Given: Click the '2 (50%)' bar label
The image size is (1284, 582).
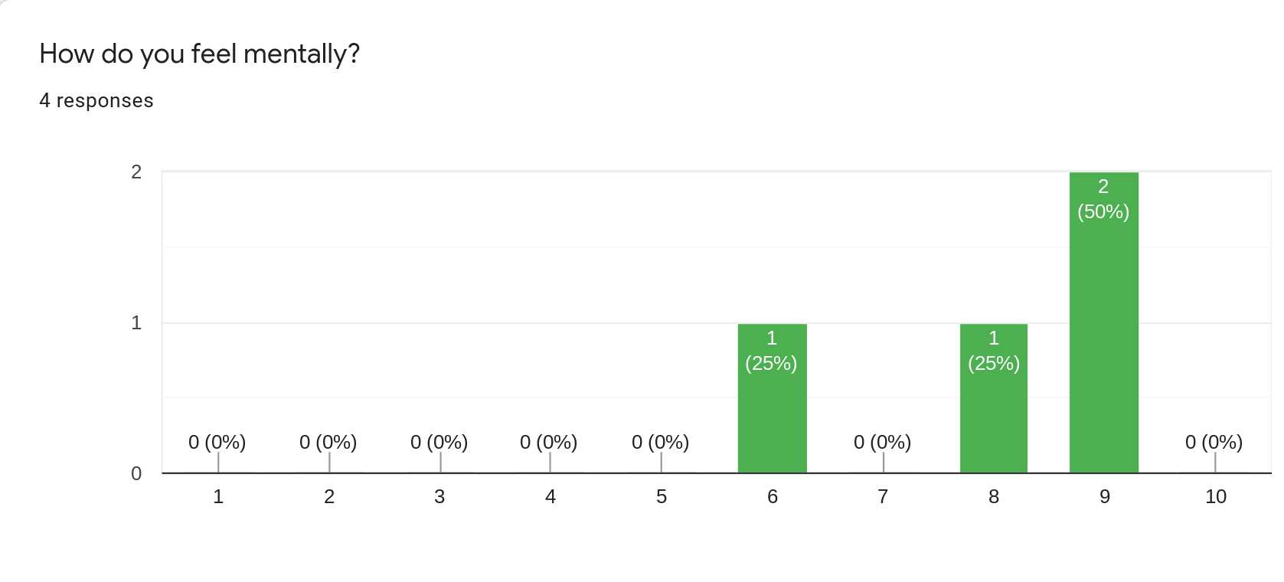Looking at the screenshot, I should coord(1103,199).
